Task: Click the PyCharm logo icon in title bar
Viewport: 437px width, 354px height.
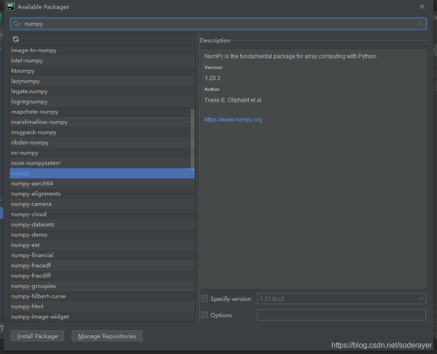Action: (11, 7)
